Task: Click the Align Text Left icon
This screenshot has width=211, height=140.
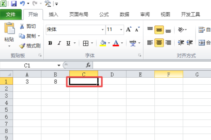Action: 150,43
